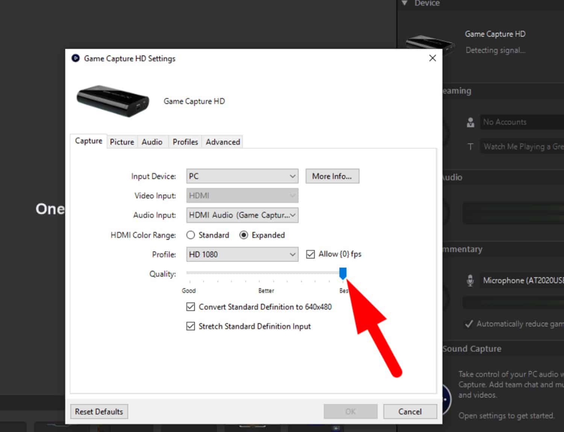This screenshot has height=432, width=564.
Task: Open the Microphone AT2020USB selector
Action: (522, 281)
